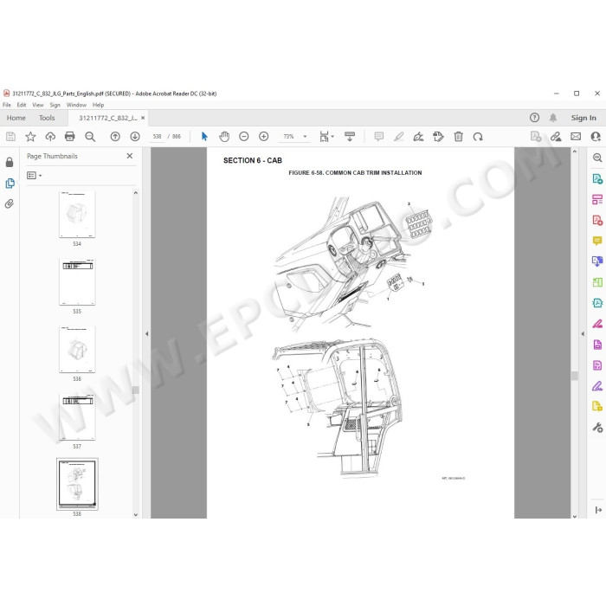The image size is (606, 606).
Task: Click the stamp tool icon
Action: (438, 137)
